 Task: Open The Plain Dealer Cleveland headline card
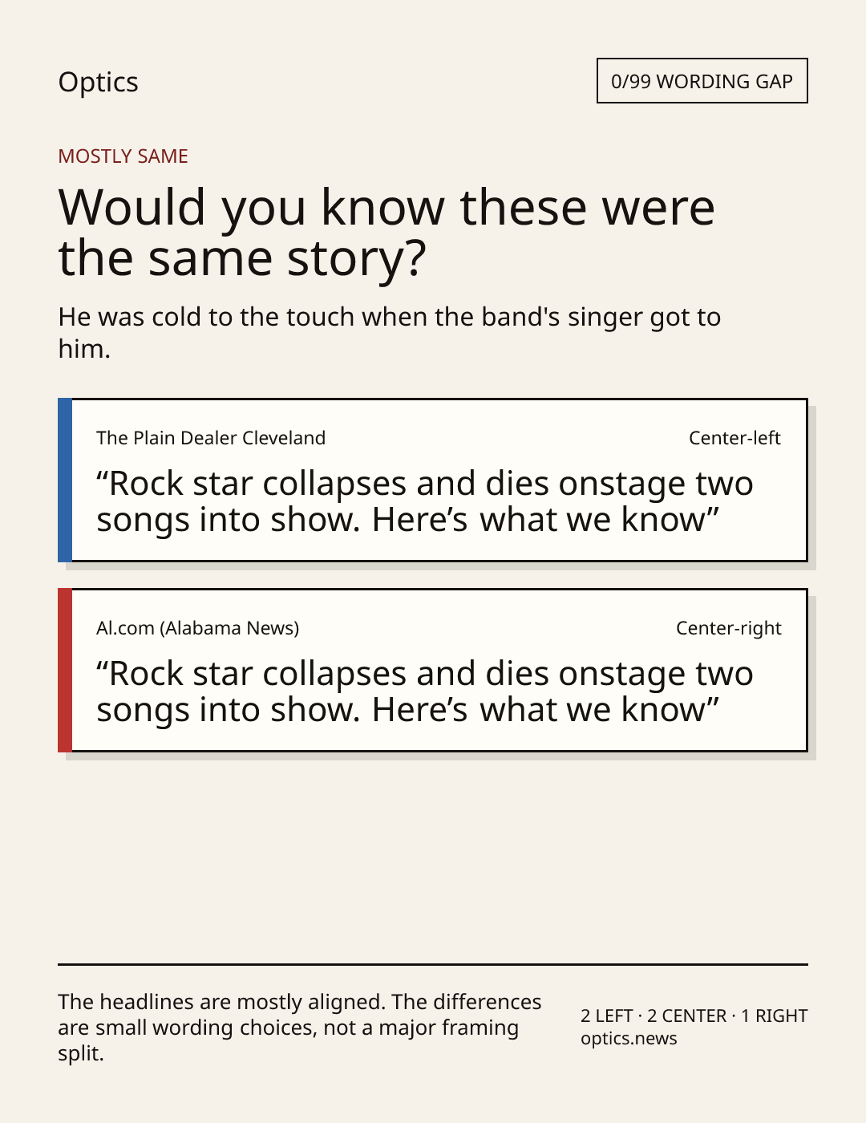coord(432,480)
